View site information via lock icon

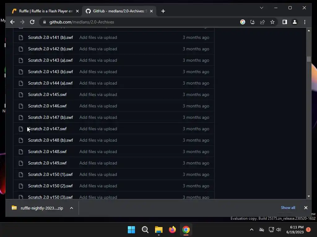coord(45,22)
